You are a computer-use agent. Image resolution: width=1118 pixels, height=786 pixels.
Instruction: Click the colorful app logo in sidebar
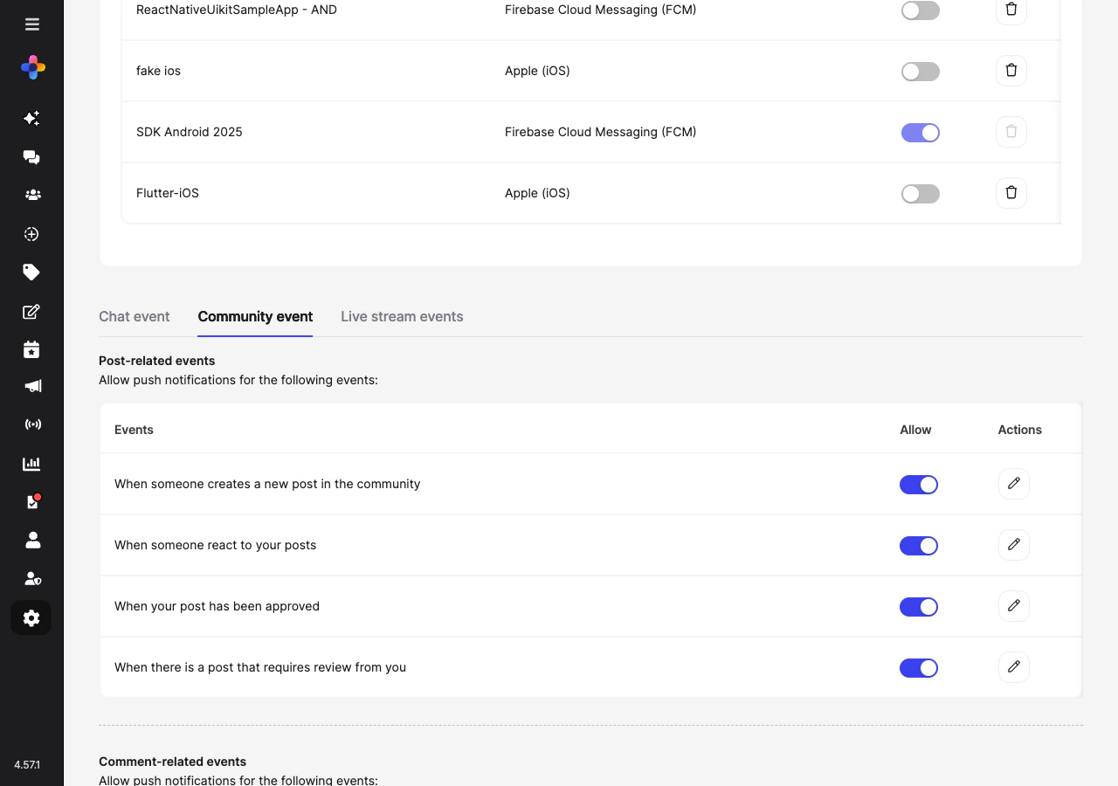click(32, 67)
